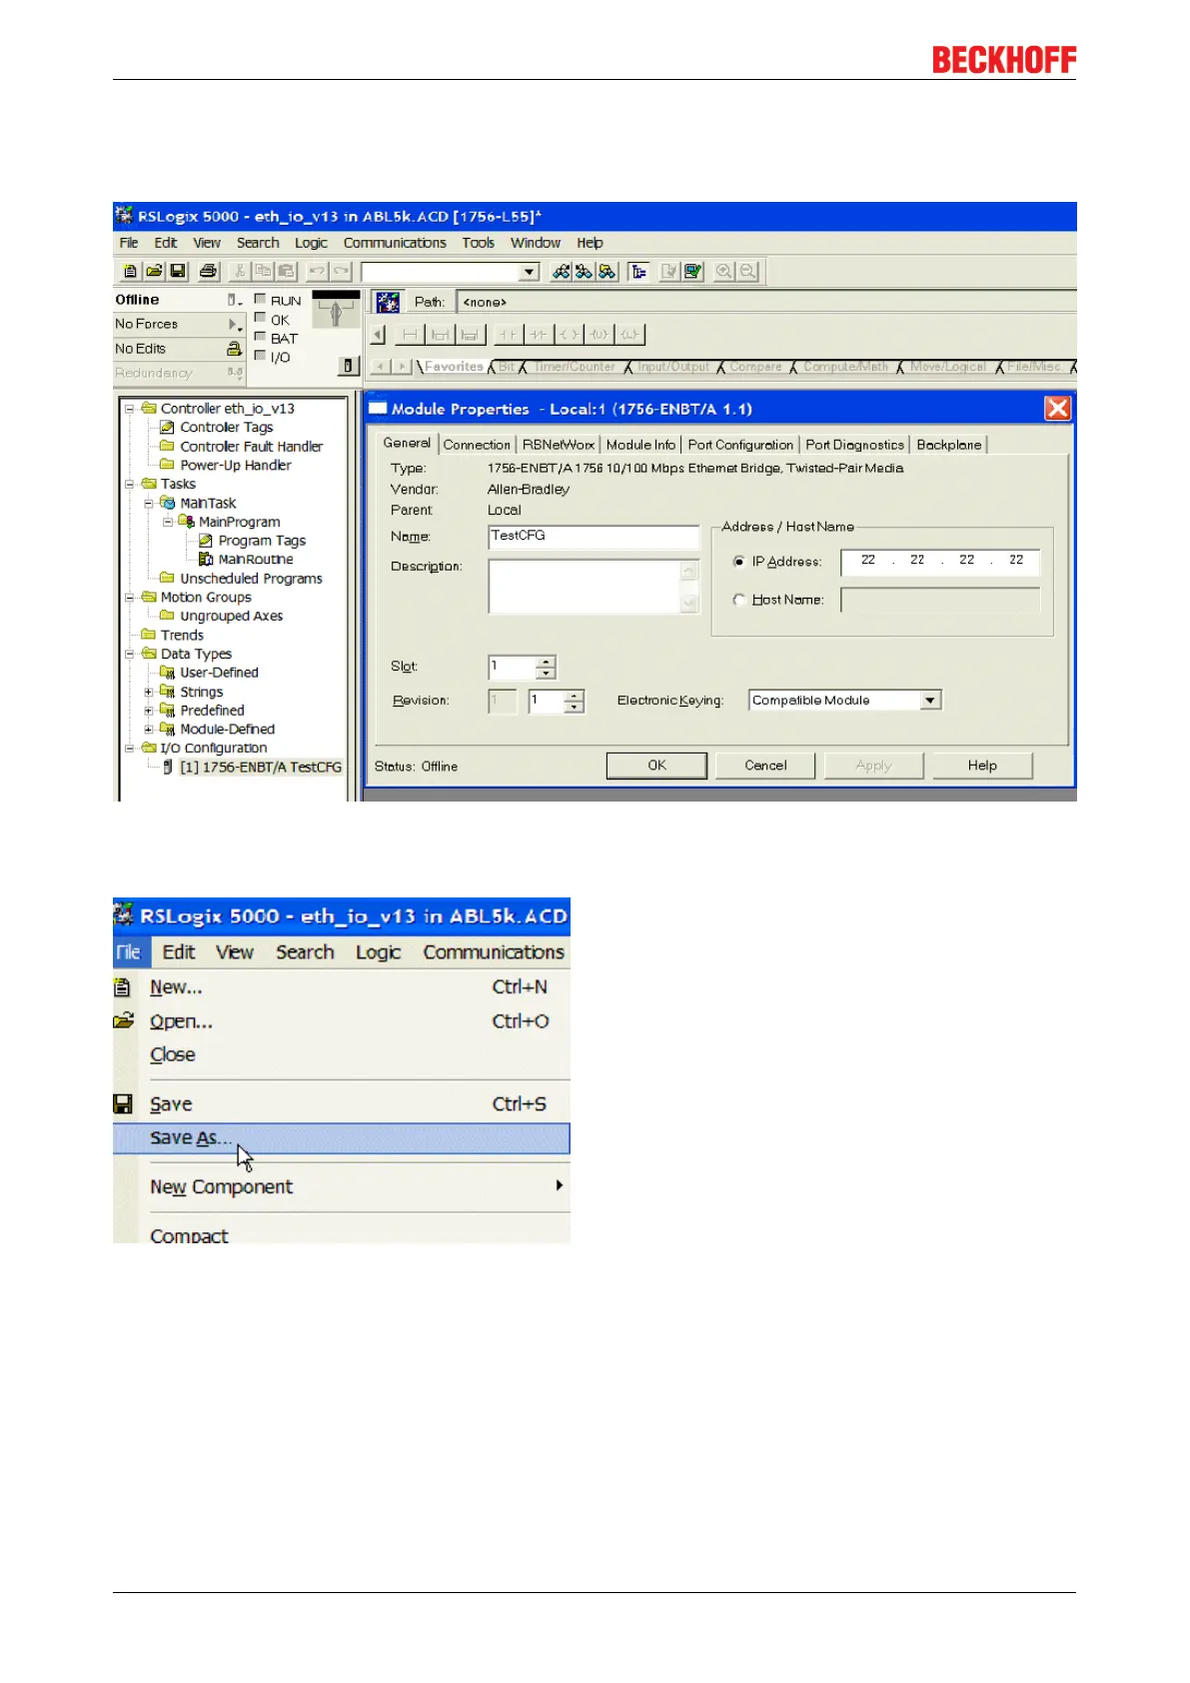
Task: Click the Open folder toolbar icon
Action: (x=154, y=271)
